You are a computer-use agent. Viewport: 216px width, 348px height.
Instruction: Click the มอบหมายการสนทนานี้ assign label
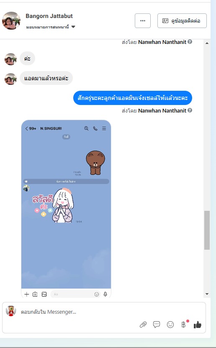point(48,27)
